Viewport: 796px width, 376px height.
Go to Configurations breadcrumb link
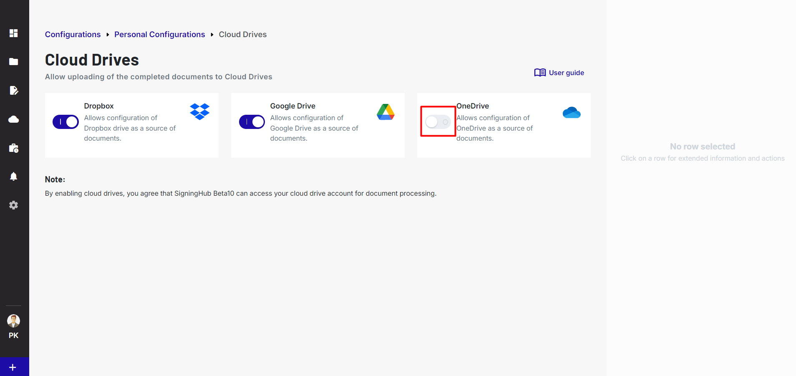tap(73, 35)
